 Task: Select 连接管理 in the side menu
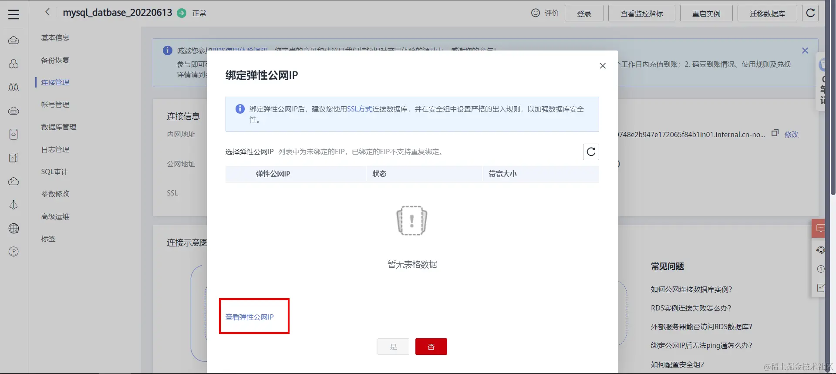(x=55, y=82)
